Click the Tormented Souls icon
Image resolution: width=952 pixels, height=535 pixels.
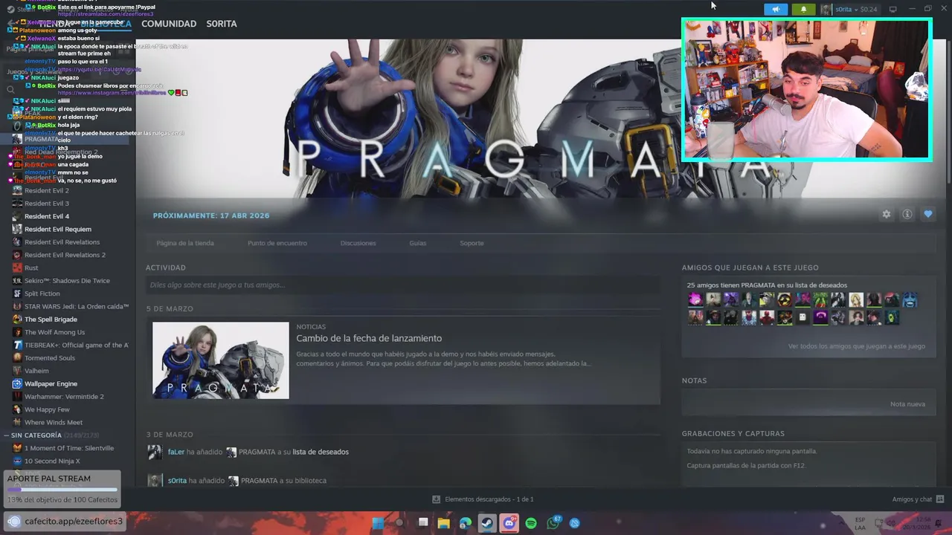tap(17, 358)
